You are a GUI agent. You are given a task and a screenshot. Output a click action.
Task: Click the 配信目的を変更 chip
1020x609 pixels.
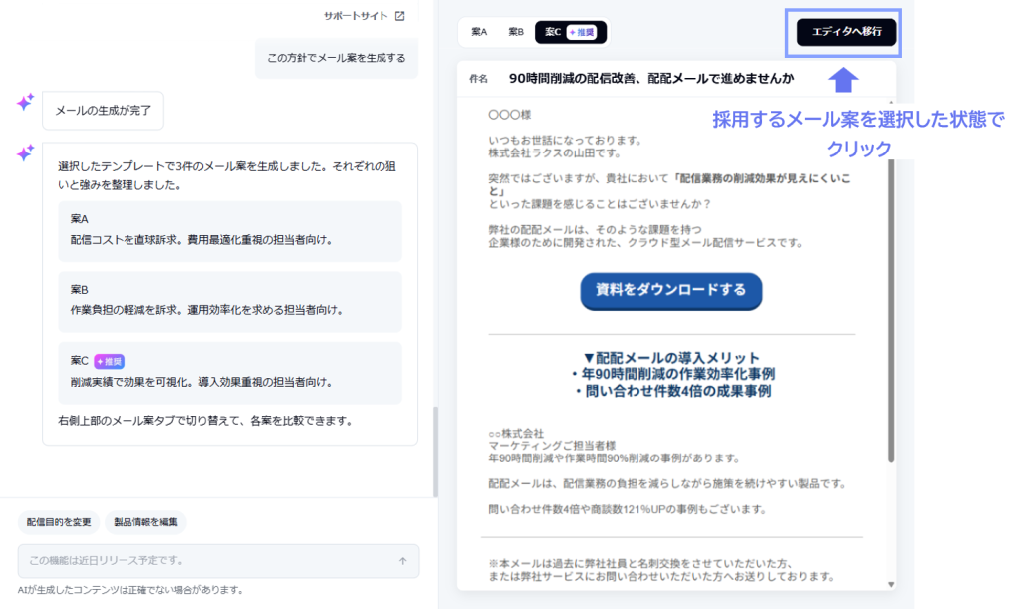coord(59,522)
